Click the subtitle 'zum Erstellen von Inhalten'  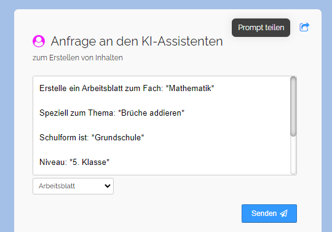[77, 58]
